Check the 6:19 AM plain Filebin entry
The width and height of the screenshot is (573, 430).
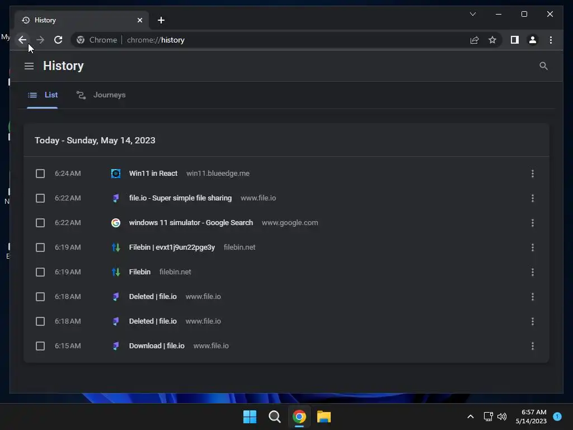(40, 272)
